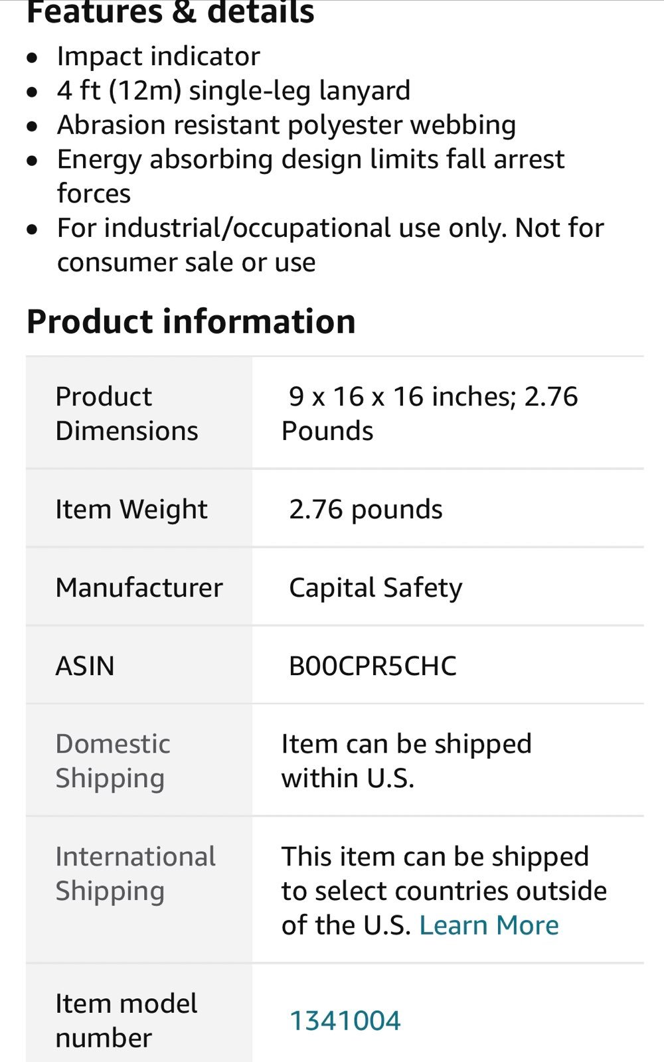Select the ASIN value B00CPR5CHC

(373, 666)
